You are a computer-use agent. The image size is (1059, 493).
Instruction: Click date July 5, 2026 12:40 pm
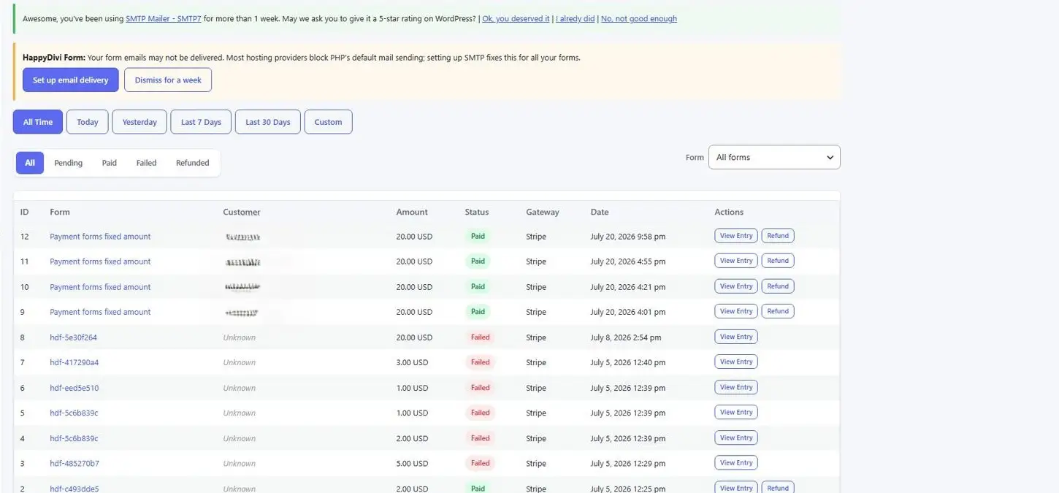pyautogui.click(x=627, y=362)
